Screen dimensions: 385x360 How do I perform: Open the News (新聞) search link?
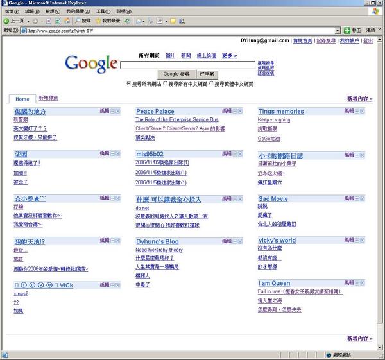(186, 56)
